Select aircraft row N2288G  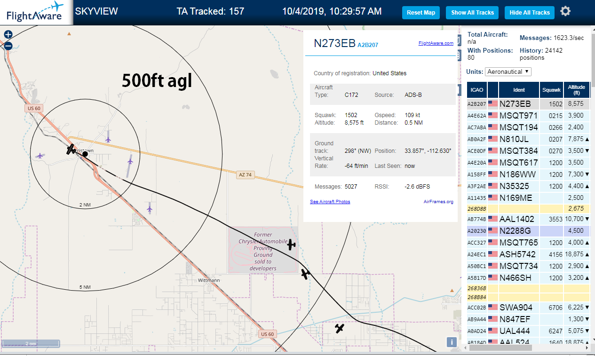(528, 231)
